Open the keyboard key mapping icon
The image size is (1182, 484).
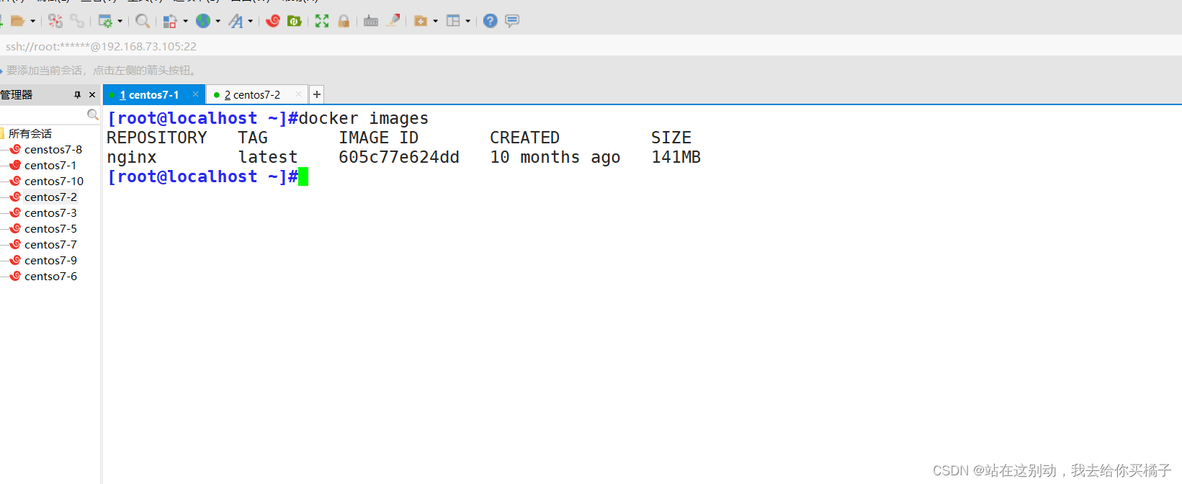coord(371,21)
